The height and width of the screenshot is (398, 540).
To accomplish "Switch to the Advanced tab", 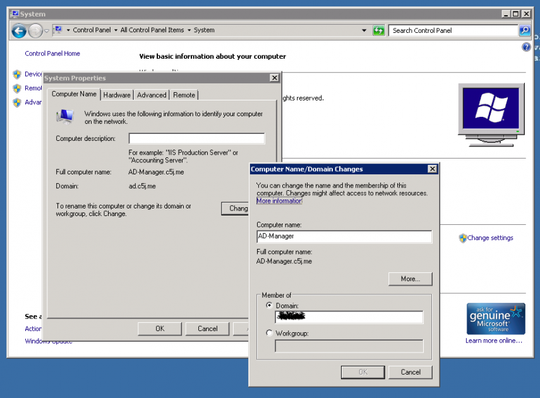I will coord(152,95).
